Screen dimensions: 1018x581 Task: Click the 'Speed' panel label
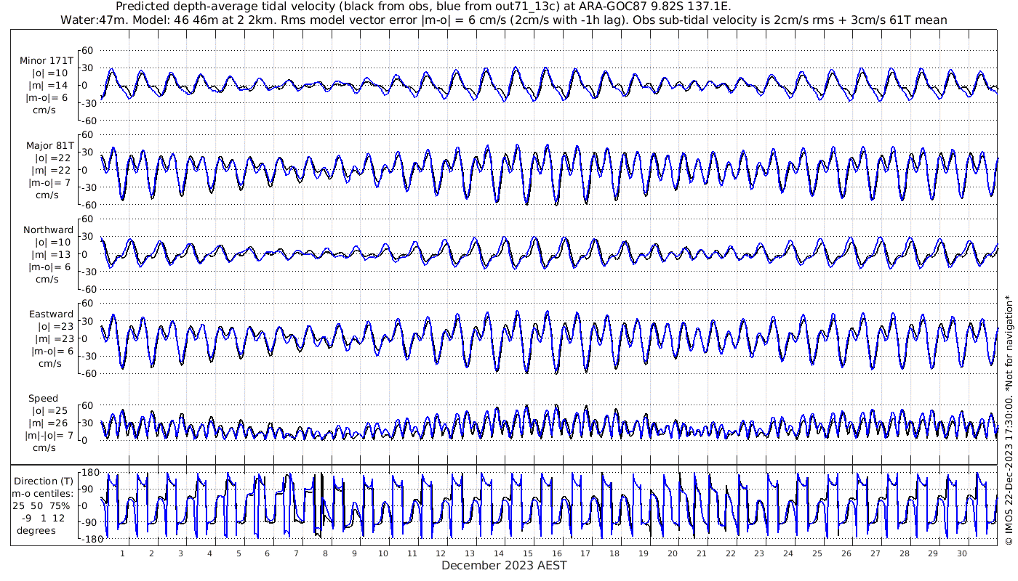pos(44,399)
